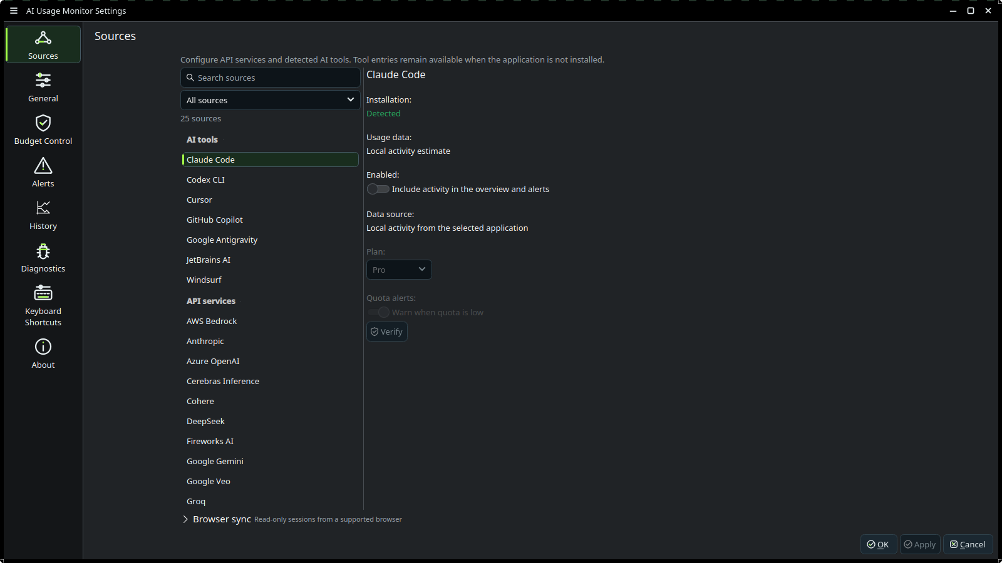Click the API services group header
Image resolution: width=1002 pixels, height=563 pixels.
pyautogui.click(x=211, y=301)
